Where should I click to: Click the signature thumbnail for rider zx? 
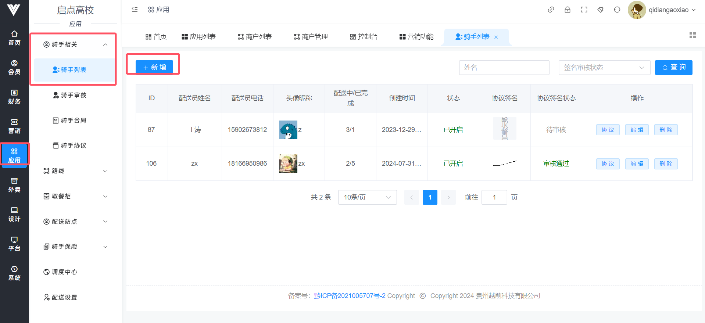tap(504, 164)
